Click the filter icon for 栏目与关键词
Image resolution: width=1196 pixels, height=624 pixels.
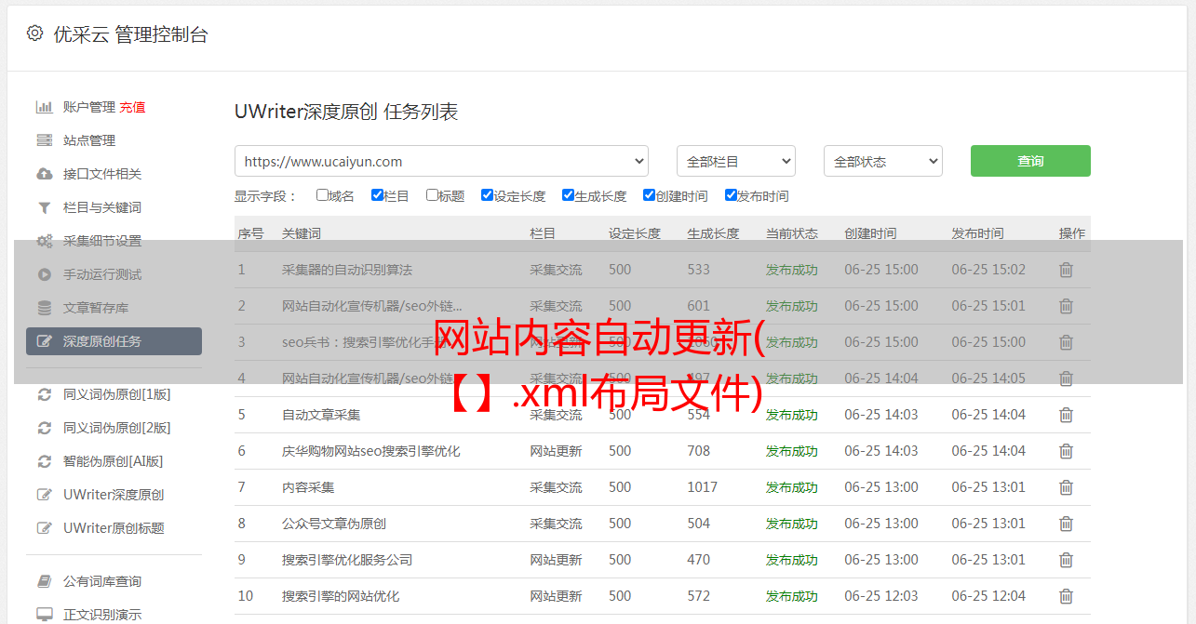[x=44, y=207]
